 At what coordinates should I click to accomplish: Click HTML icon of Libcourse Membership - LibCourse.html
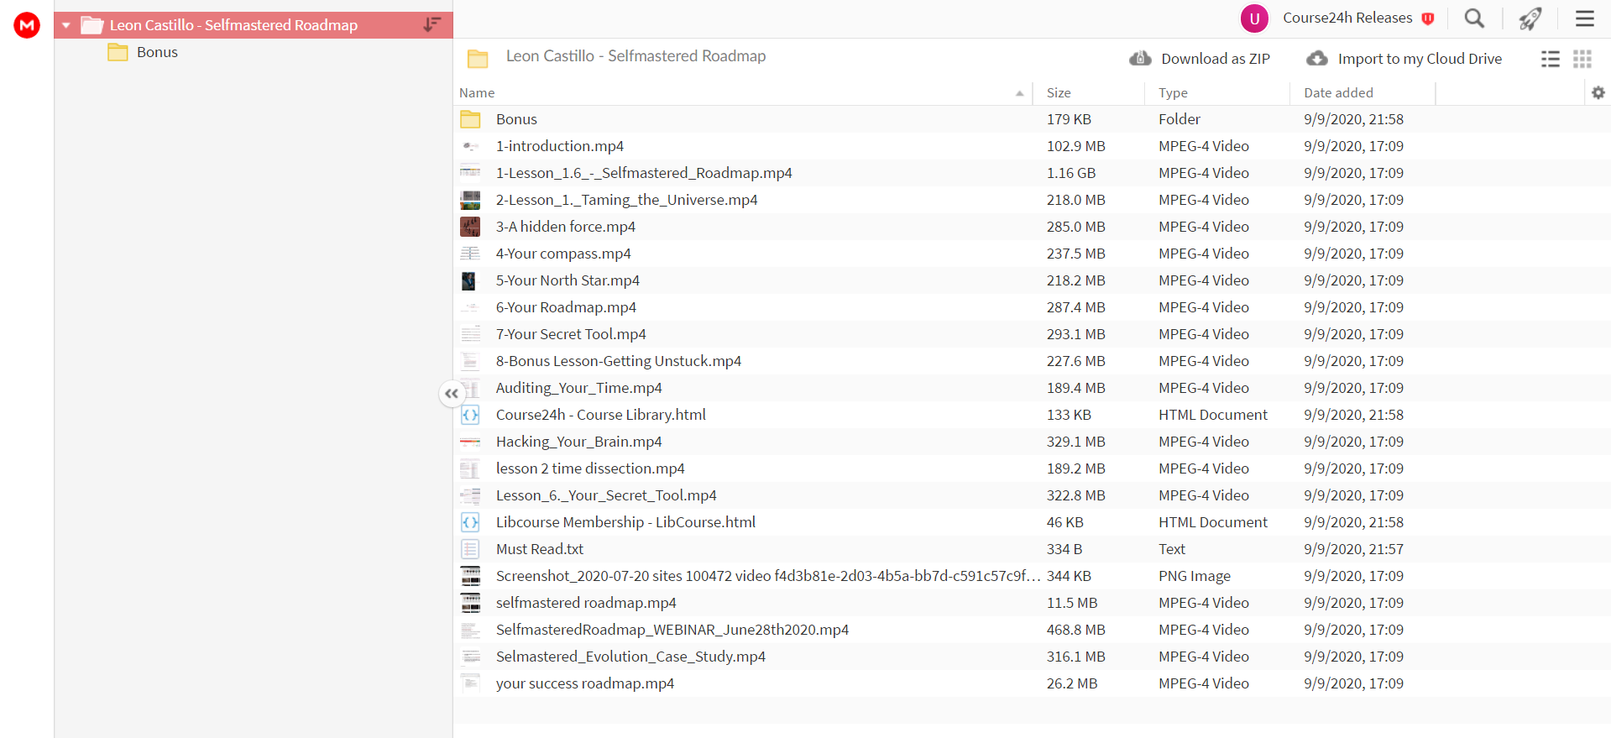click(x=470, y=522)
